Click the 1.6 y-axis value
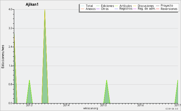The image size is (181, 111). (x=10, y=66)
